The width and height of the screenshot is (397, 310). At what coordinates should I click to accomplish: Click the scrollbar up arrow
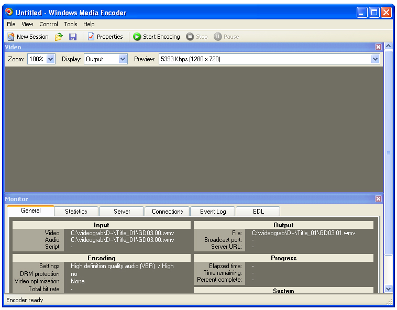pos(389,46)
